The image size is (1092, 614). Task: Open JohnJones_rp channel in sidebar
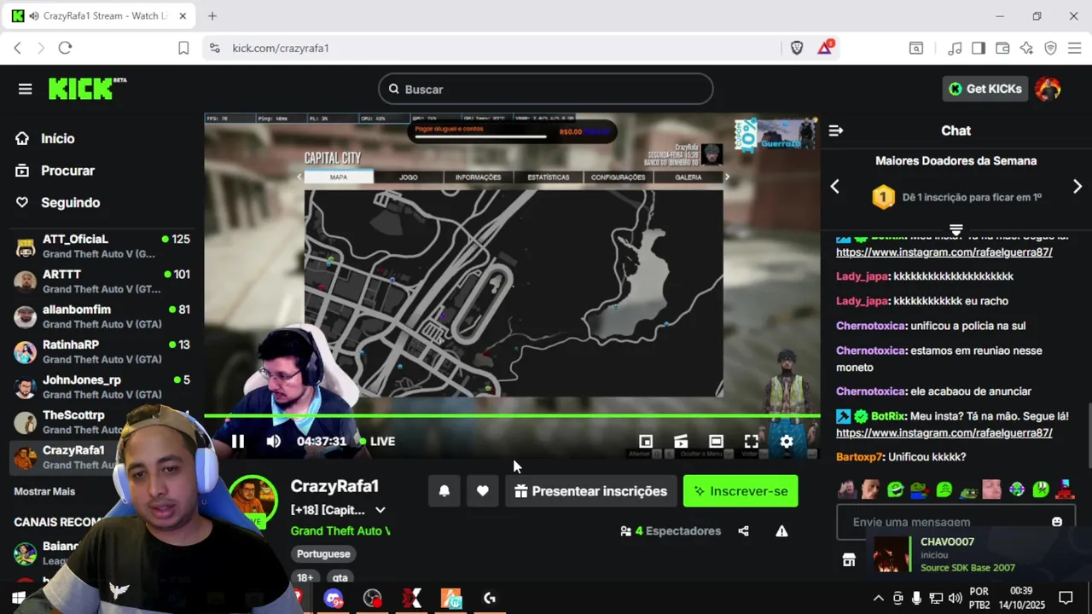click(x=102, y=386)
